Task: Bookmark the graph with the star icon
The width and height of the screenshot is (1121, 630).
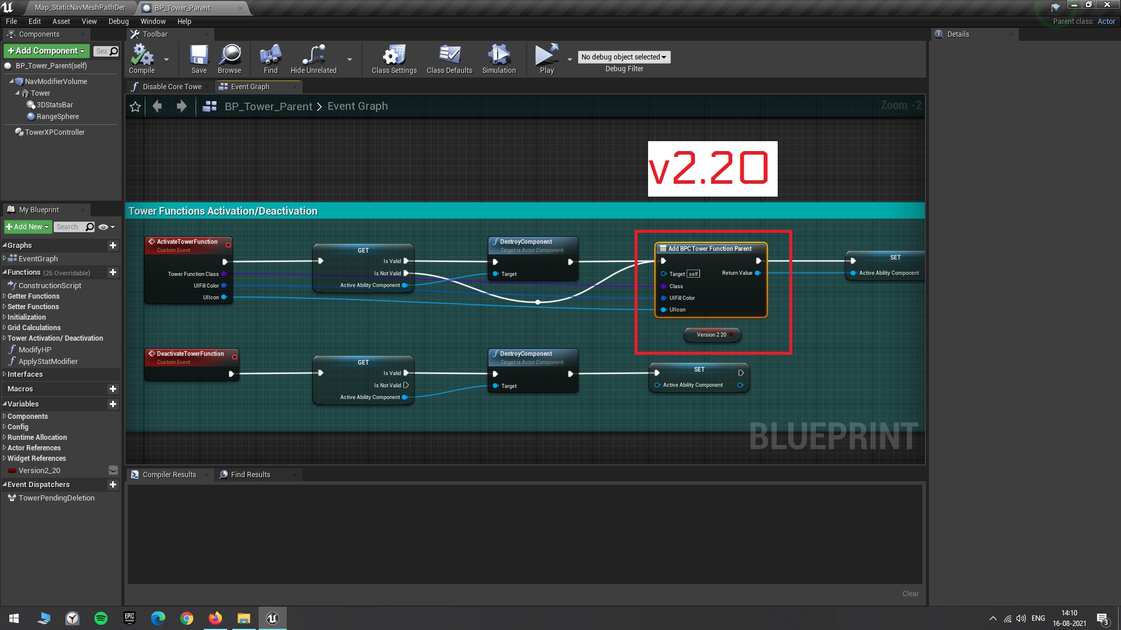Action: (135, 106)
